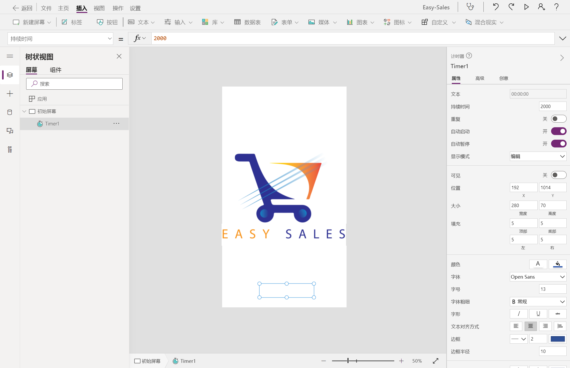Viewport: 570px width, 368px height.
Task: Open the advanced tools icon in left rail
Action: [x=10, y=150]
